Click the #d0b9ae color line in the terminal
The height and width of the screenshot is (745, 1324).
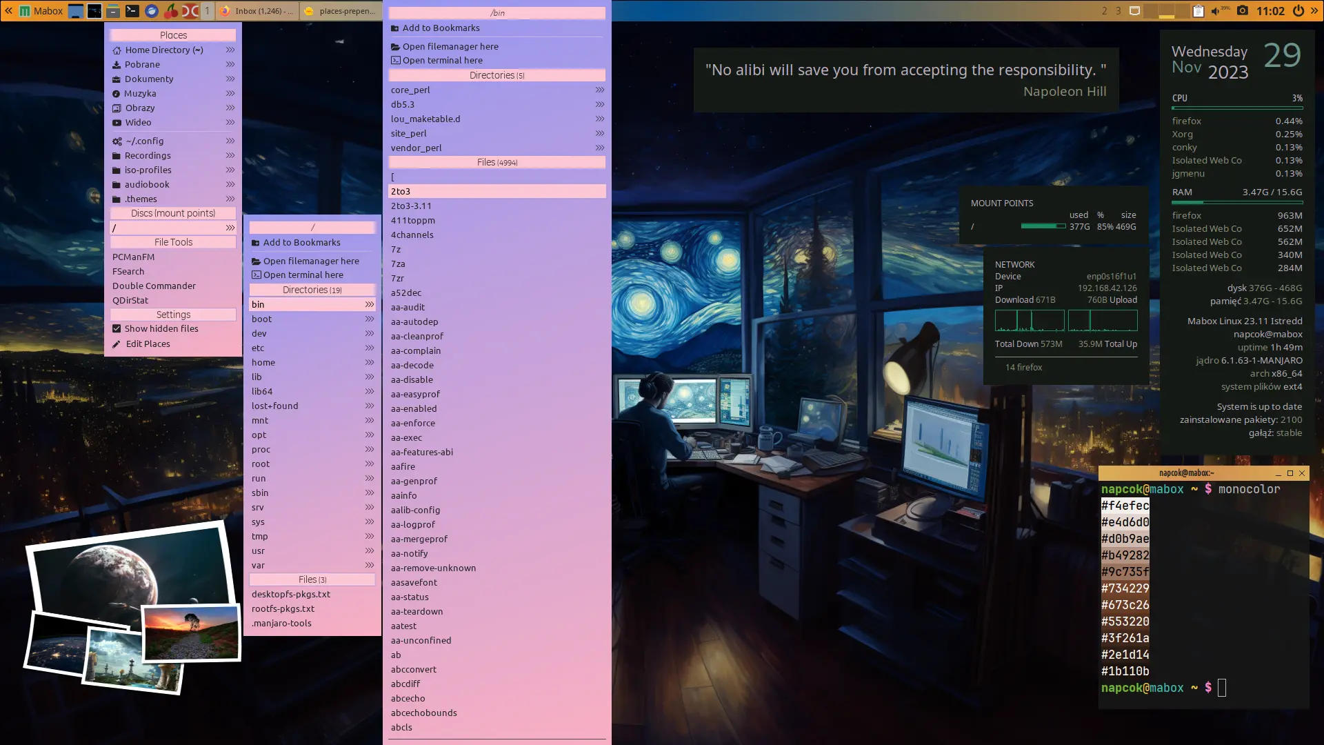pos(1125,539)
